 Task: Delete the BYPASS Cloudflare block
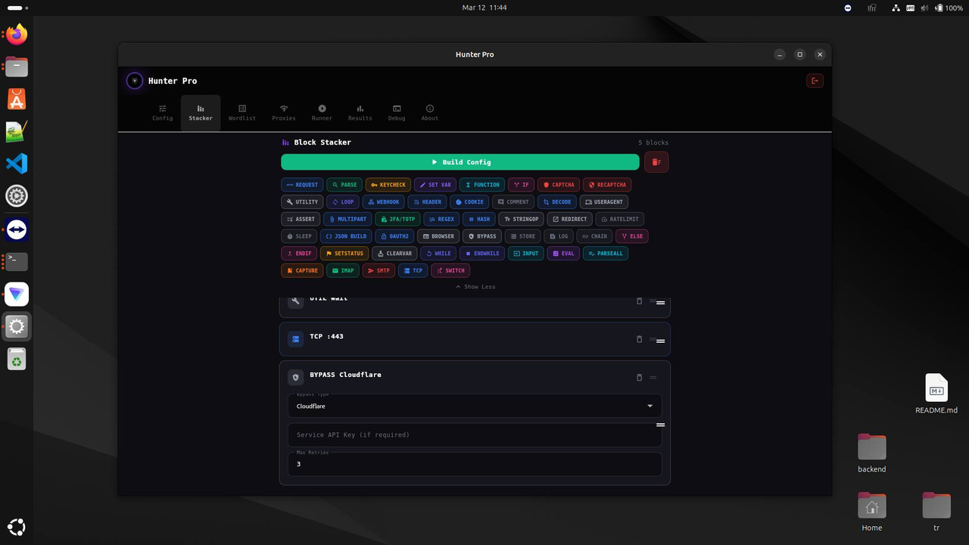[639, 378]
